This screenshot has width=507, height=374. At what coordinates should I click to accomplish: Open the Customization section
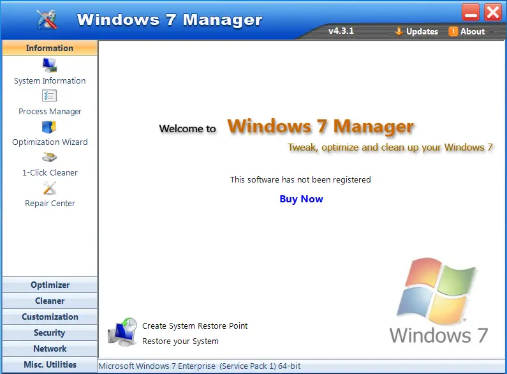click(x=50, y=317)
